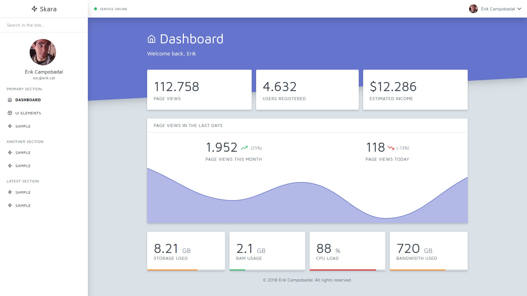Click into the Search in the site field
This screenshot has height=296, width=527.
[44, 25]
